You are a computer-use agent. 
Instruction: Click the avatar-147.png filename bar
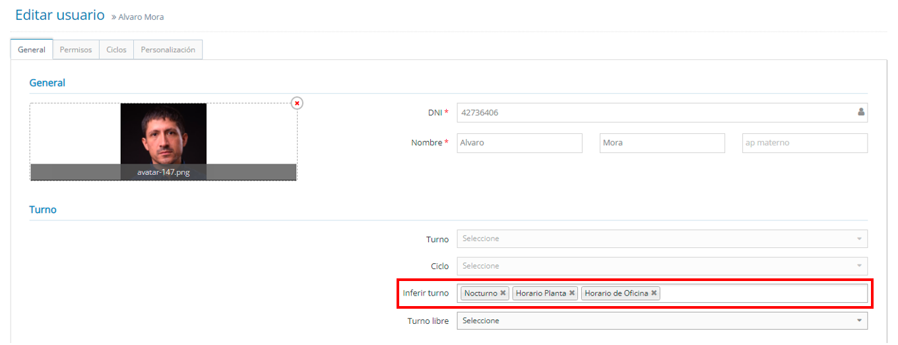click(x=163, y=172)
